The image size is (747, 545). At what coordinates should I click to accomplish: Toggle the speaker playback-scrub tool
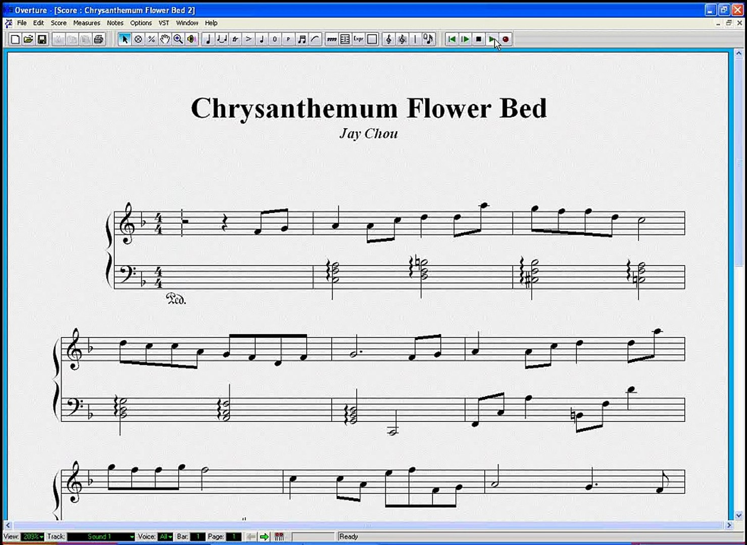[191, 39]
